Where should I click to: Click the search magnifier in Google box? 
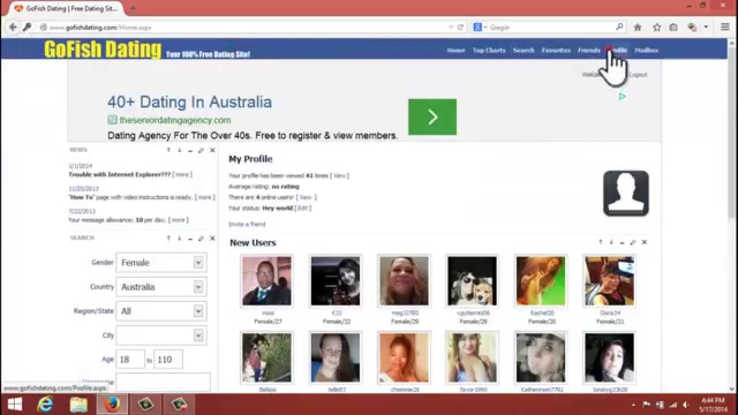click(620, 27)
